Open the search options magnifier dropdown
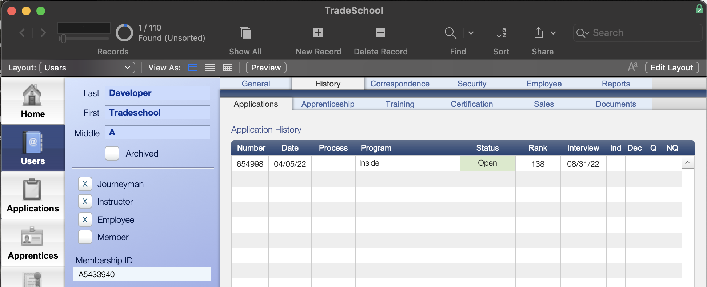The height and width of the screenshot is (287, 707). pyautogui.click(x=583, y=33)
